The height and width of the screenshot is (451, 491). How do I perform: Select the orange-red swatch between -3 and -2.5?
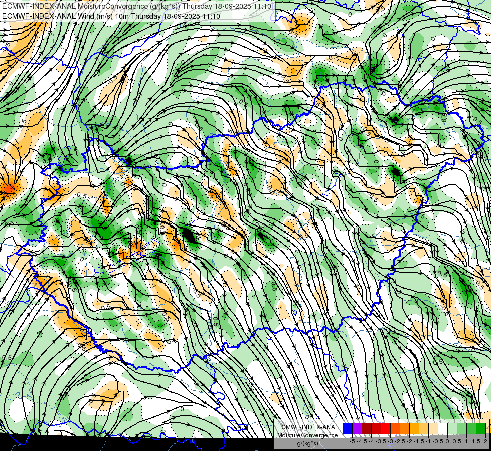click(x=395, y=428)
